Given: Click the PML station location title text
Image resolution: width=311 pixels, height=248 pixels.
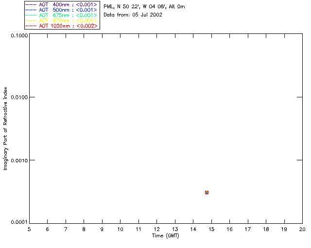Looking at the screenshot, I should pos(144,7).
